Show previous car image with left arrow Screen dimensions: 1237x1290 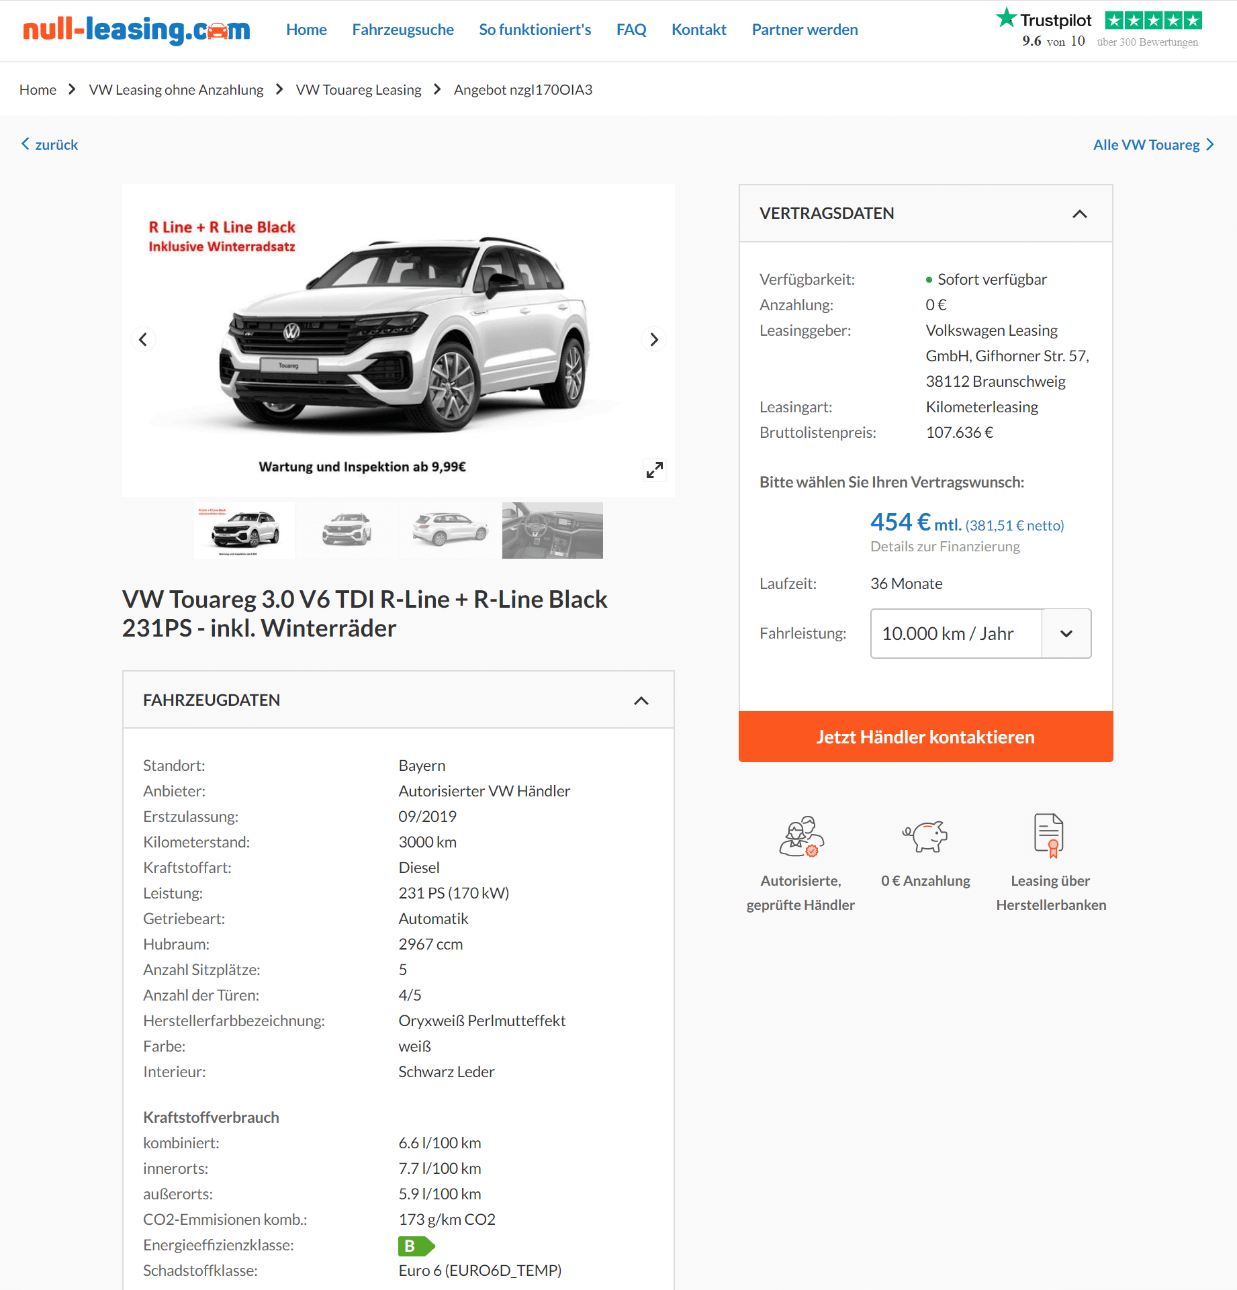(143, 339)
